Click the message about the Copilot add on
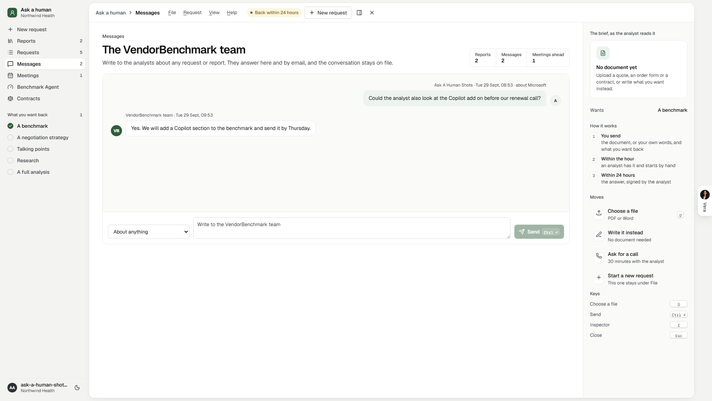This screenshot has height=401, width=712. click(454, 98)
